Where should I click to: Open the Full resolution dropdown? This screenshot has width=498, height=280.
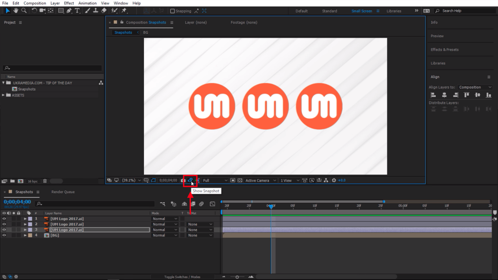215,181
